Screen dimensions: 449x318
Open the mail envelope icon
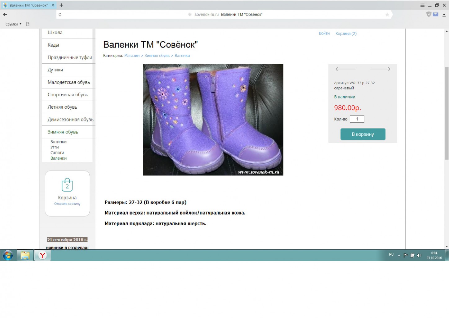436,14
